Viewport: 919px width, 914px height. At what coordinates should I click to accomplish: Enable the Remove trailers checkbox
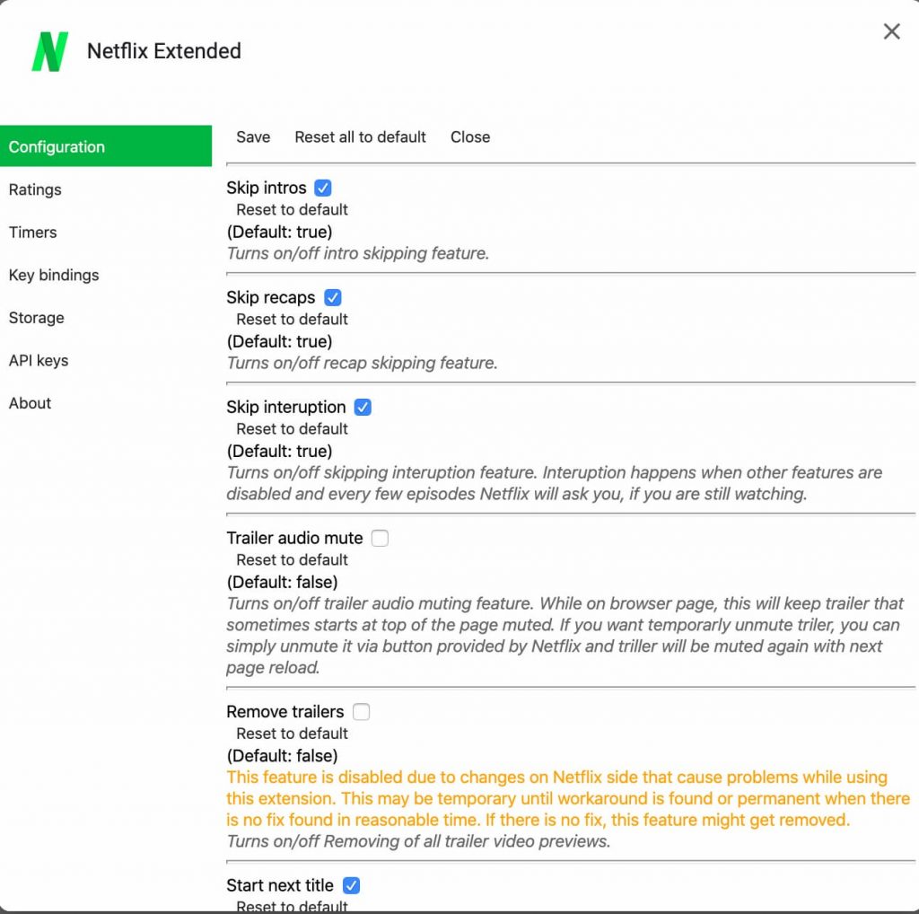[x=361, y=712]
